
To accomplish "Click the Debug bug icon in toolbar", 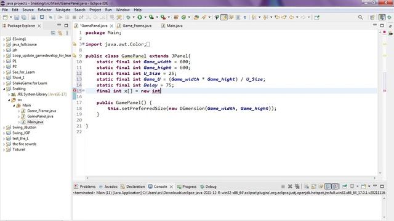I will pyautogui.click(x=128, y=17).
